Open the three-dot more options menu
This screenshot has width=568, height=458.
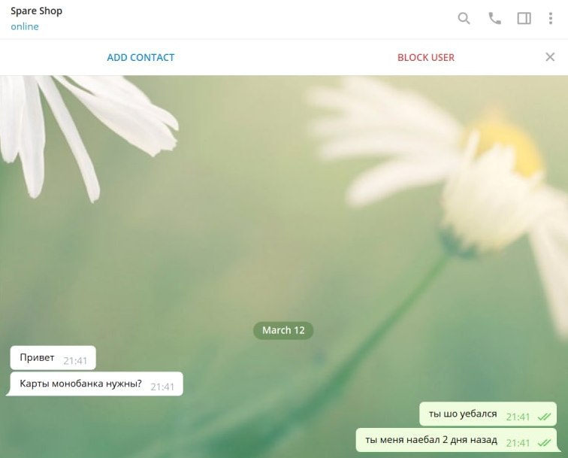click(x=550, y=18)
